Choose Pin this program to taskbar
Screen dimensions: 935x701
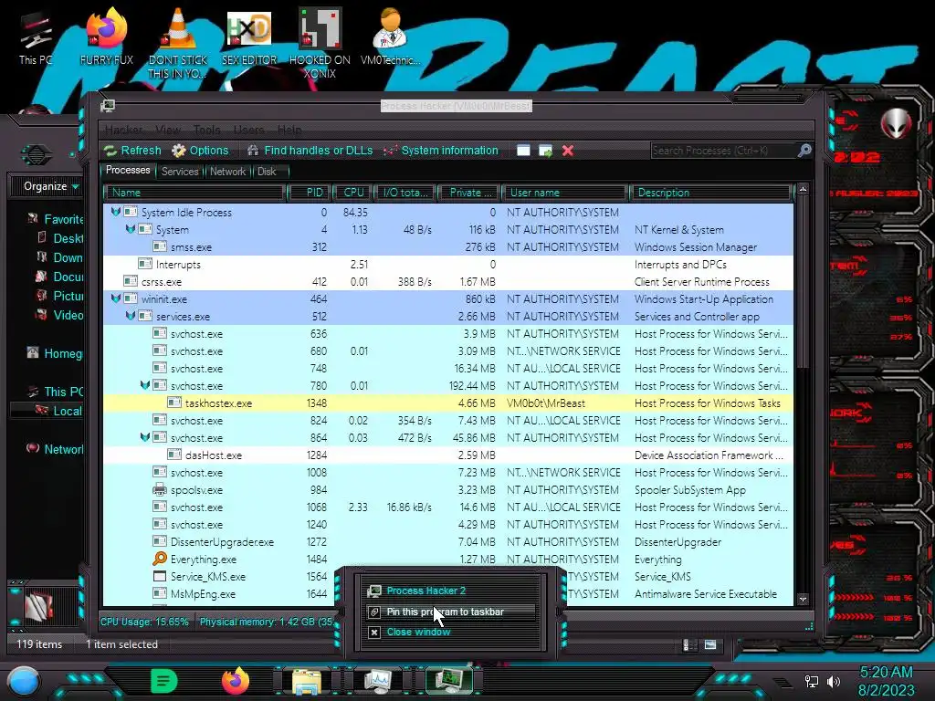[451, 612]
